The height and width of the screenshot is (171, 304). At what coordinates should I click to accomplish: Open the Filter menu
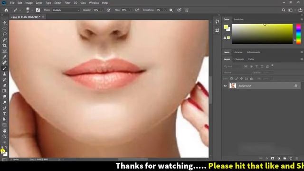click(x=67, y=3)
